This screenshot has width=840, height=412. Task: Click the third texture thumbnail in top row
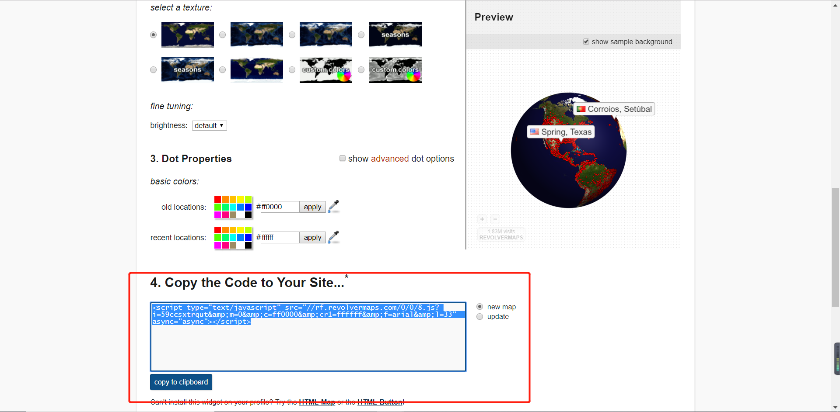point(326,35)
